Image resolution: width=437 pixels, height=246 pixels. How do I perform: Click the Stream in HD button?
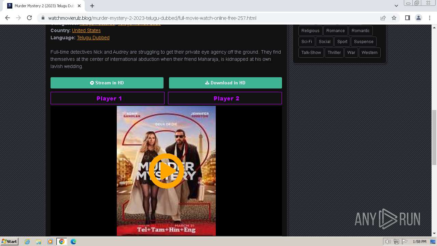[107, 83]
